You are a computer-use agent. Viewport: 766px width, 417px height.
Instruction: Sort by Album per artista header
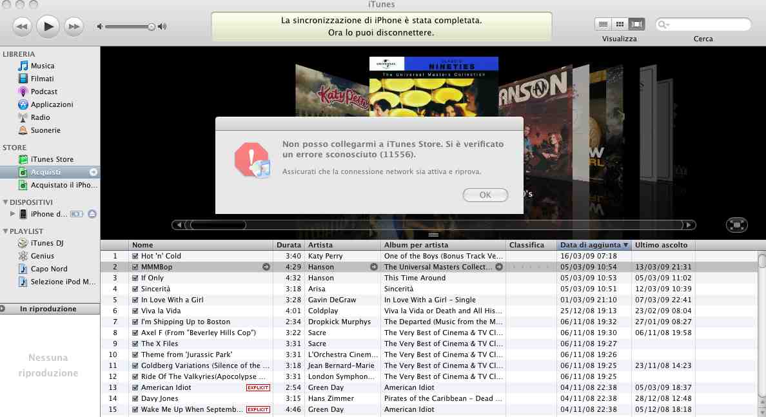[x=443, y=245]
